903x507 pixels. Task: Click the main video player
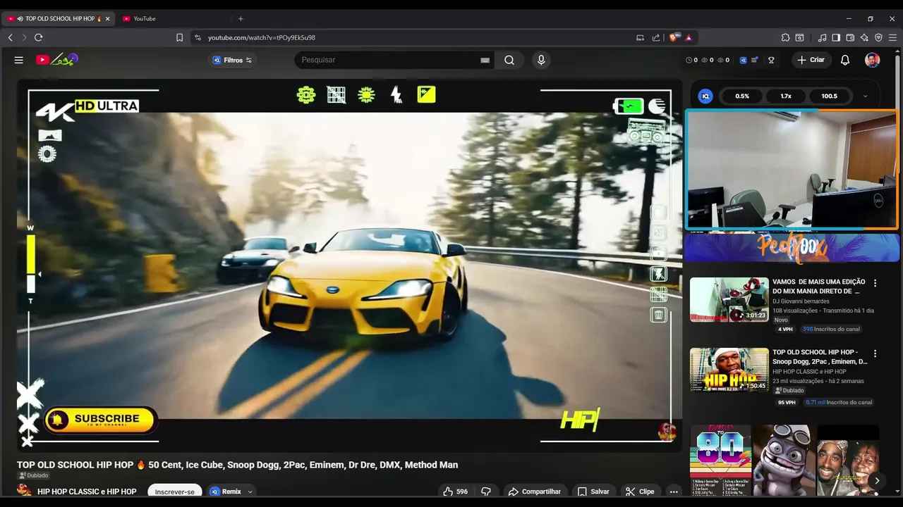pos(349,265)
